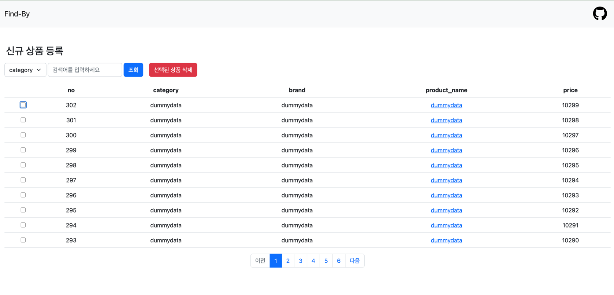Open dummydata link in row 298

click(x=446, y=165)
